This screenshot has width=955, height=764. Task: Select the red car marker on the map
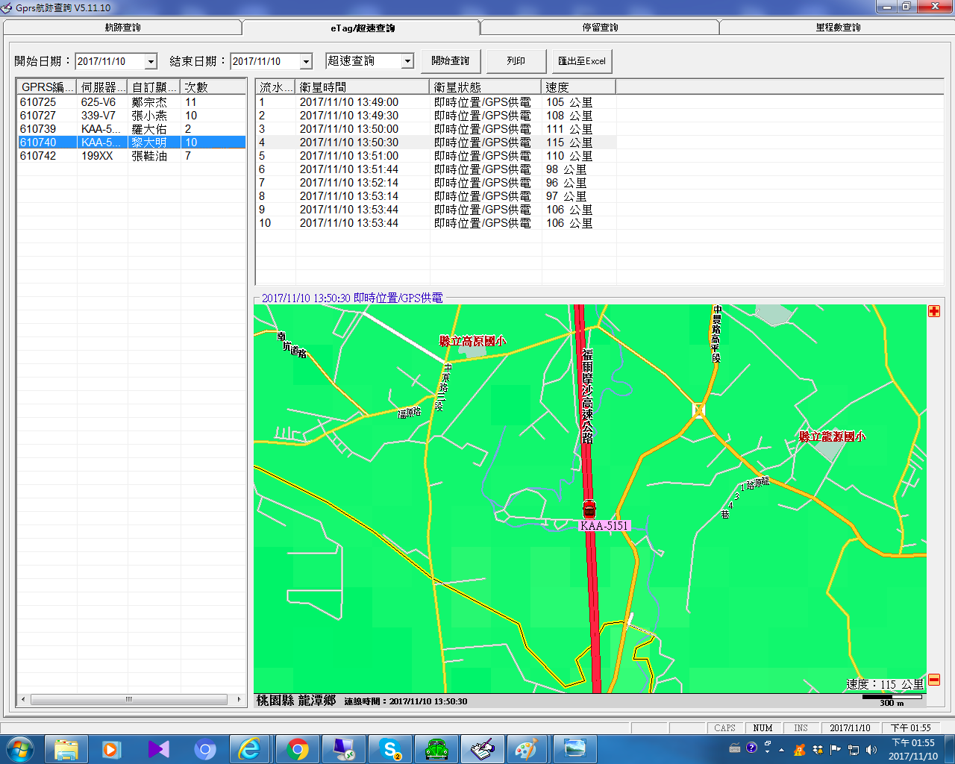pos(589,510)
